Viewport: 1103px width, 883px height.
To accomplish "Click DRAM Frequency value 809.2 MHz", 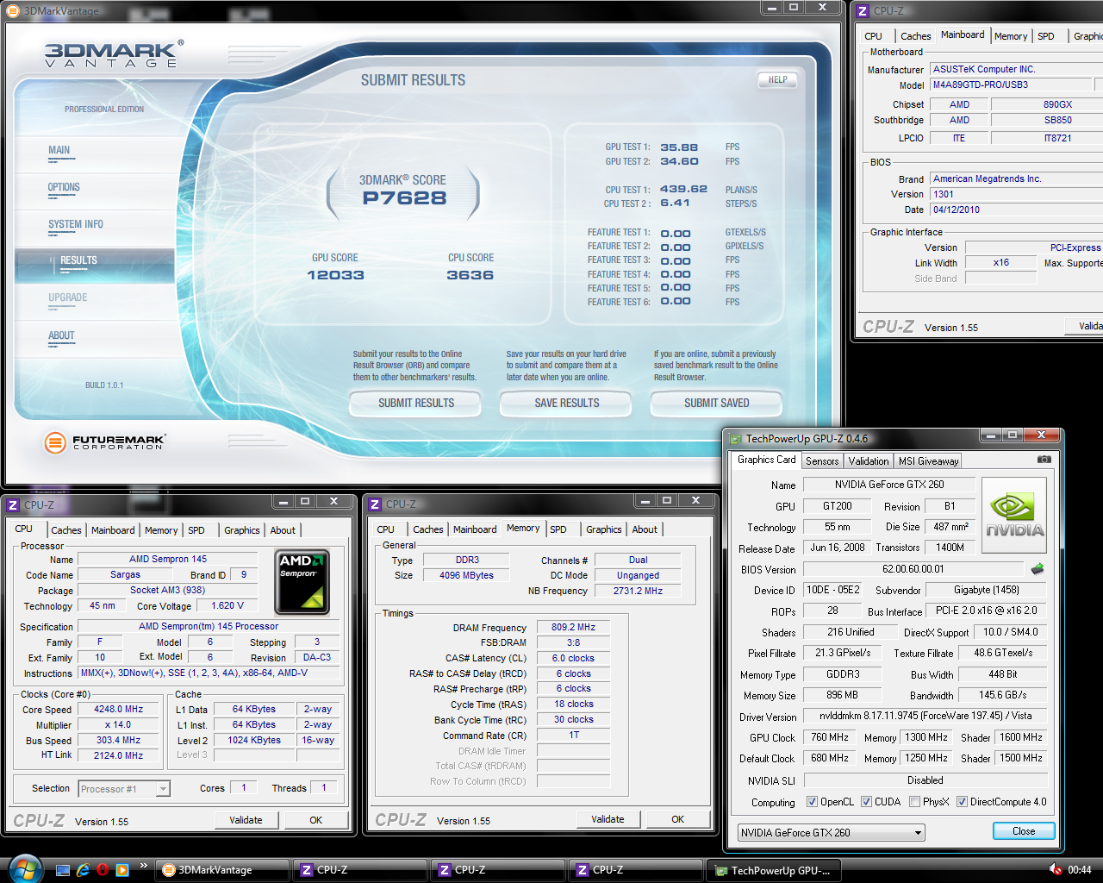I will coord(574,628).
